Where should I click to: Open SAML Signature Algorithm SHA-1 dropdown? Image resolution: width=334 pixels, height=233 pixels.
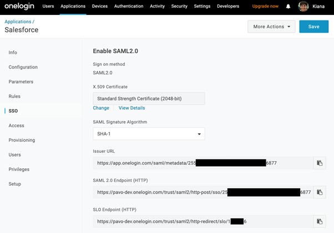tap(149, 134)
